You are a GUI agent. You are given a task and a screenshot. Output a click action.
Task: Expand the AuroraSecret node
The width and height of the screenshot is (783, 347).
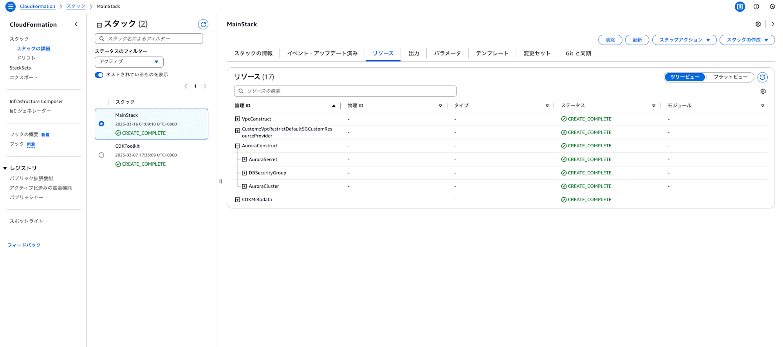pyautogui.click(x=244, y=159)
